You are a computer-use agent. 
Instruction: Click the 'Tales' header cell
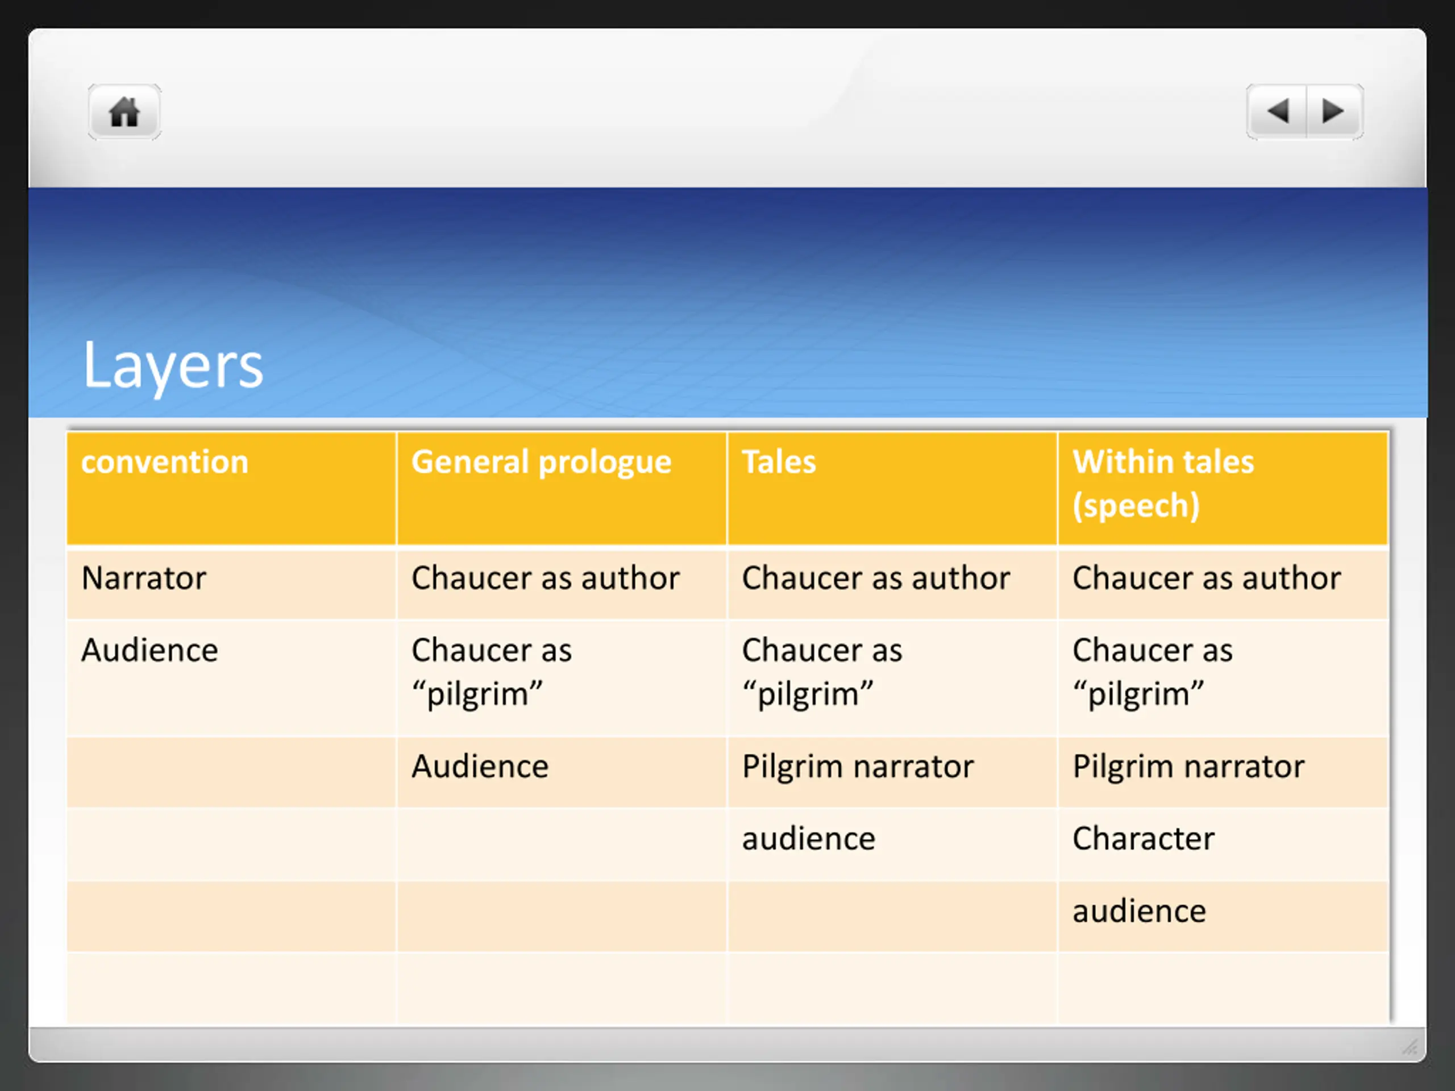click(x=892, y=489)
